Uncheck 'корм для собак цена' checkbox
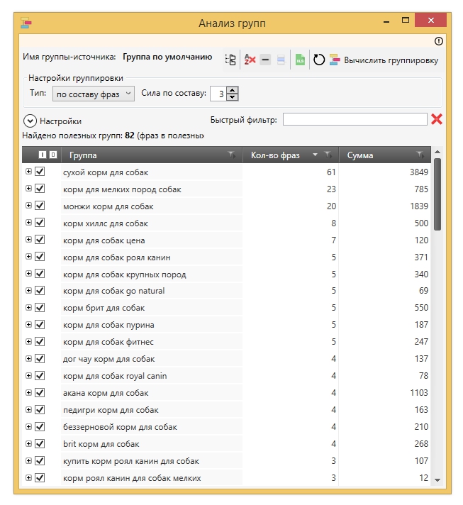This screenshot has height=505, width=463. pos(40,240)
